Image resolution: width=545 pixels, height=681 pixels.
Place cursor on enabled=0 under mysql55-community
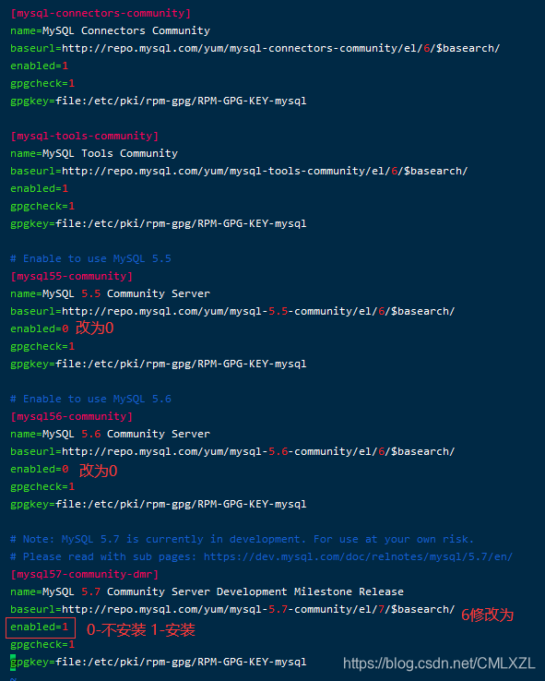point(39,329)
